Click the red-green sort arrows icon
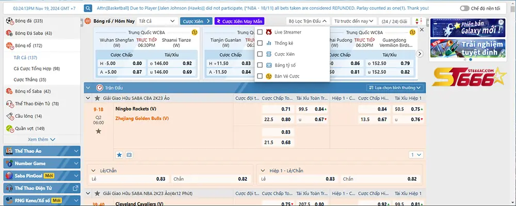Screen dimensions: 516x206 point(418,21)
